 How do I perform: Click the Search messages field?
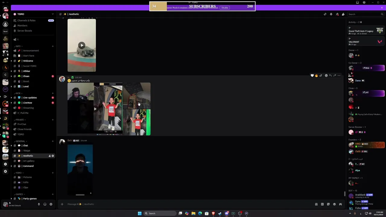pos(365,14)
